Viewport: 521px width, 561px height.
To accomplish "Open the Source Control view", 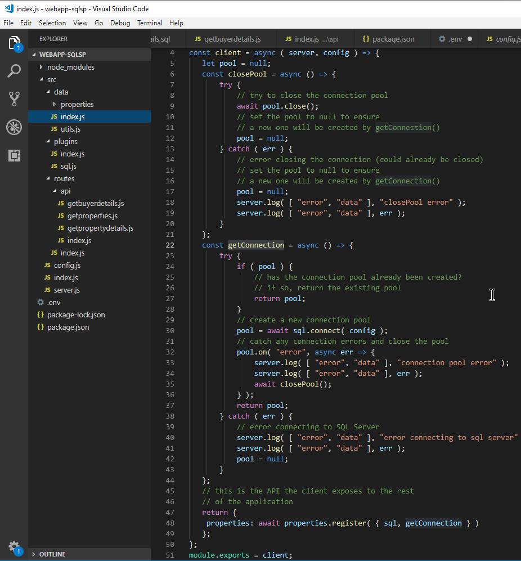I will (14, 100).
